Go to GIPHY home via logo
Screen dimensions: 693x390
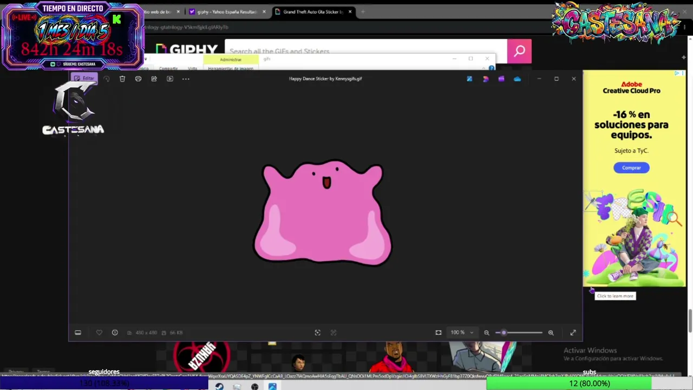(187, 50)
